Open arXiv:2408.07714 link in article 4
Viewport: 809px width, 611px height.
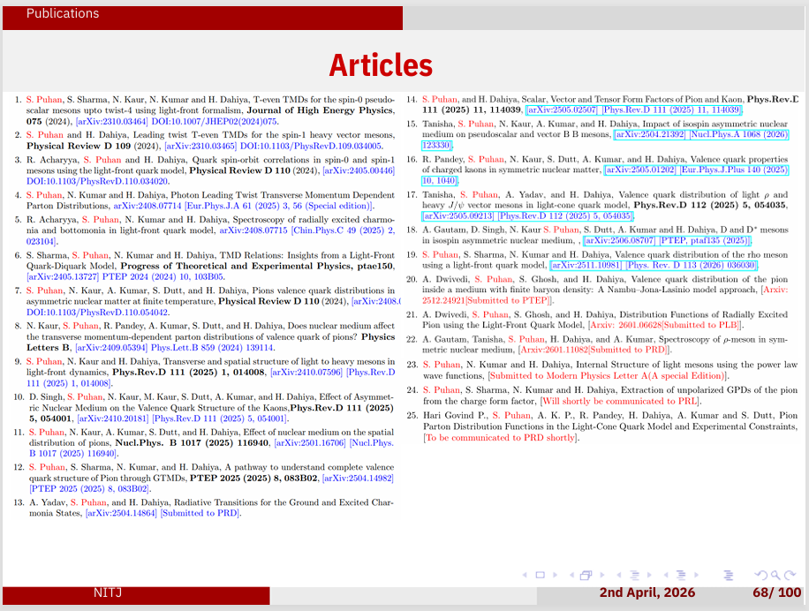click(147, 206)
